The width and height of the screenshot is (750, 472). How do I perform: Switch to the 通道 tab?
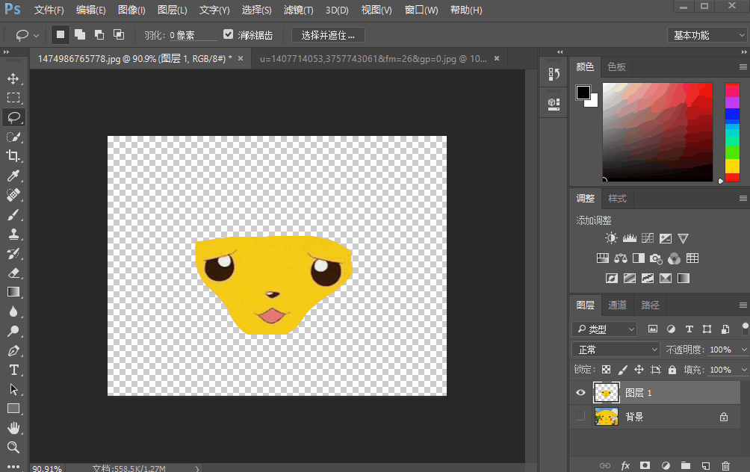[x=617, y=305]
